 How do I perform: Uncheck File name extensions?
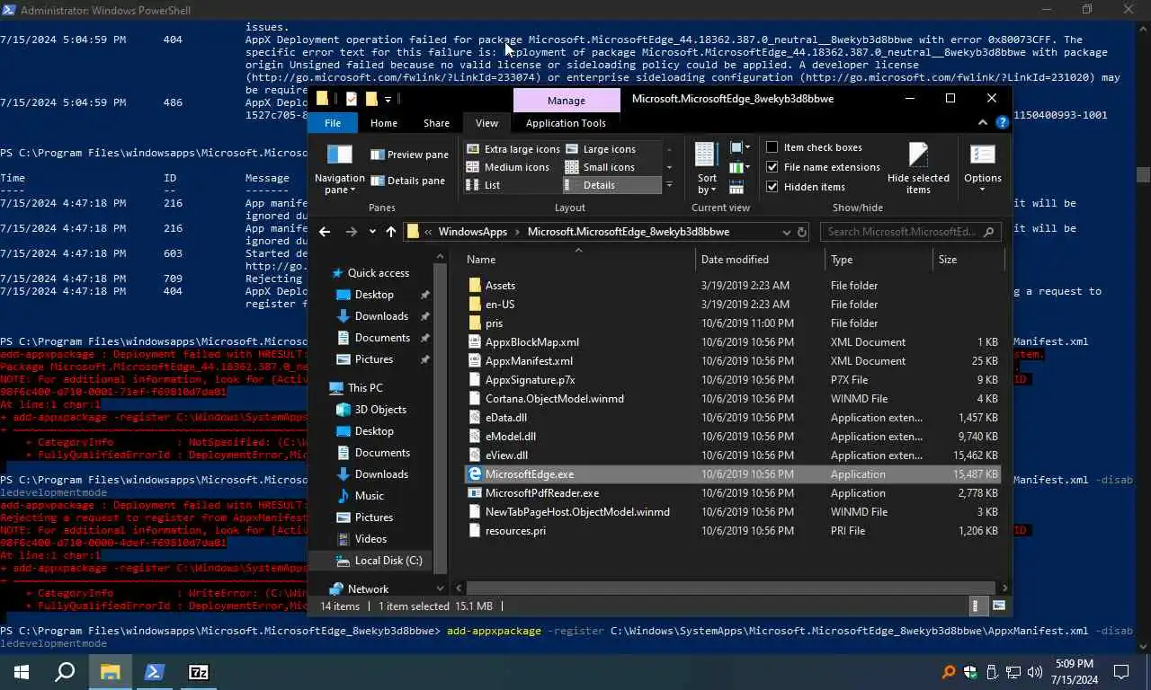823,167
